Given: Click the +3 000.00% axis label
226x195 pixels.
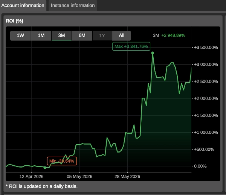Looking at the screenshot, I should click(206, 64).
